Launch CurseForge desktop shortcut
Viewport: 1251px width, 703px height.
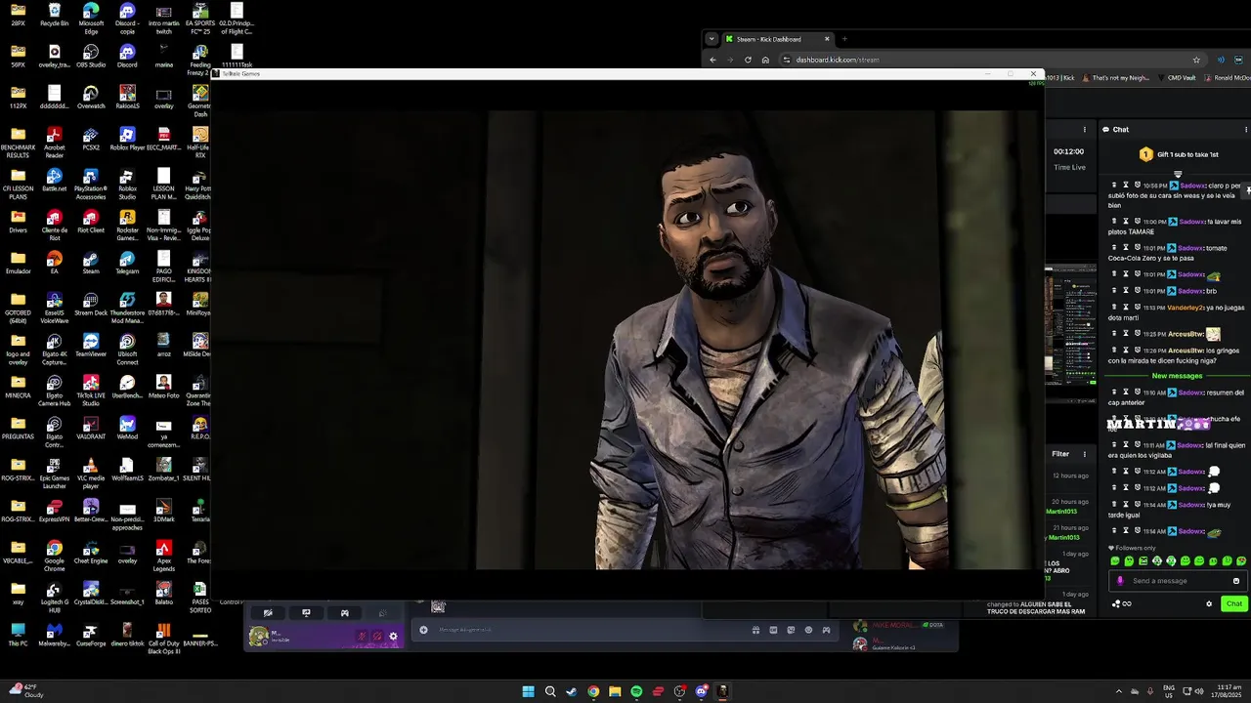(x=91, y=635)
